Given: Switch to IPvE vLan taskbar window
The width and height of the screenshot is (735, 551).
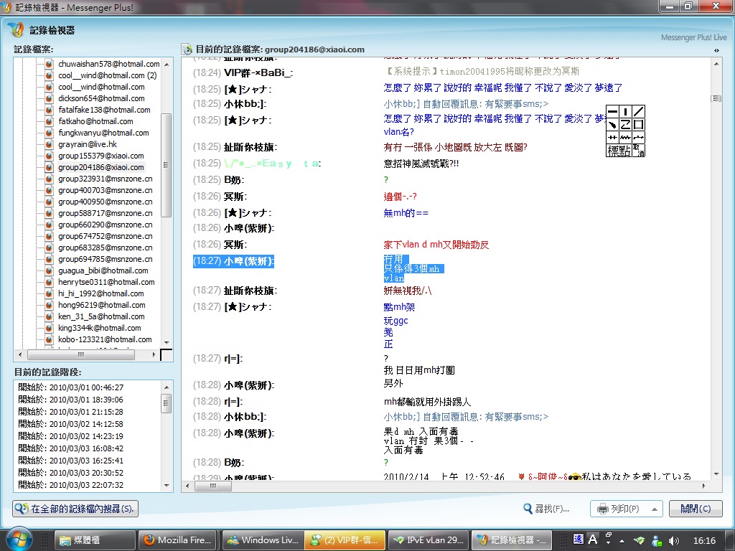Looking at the screenshot, I should (x=428, y=540).
